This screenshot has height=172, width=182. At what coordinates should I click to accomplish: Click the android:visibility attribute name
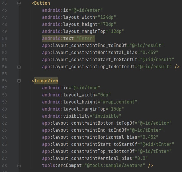pos(66,116)
